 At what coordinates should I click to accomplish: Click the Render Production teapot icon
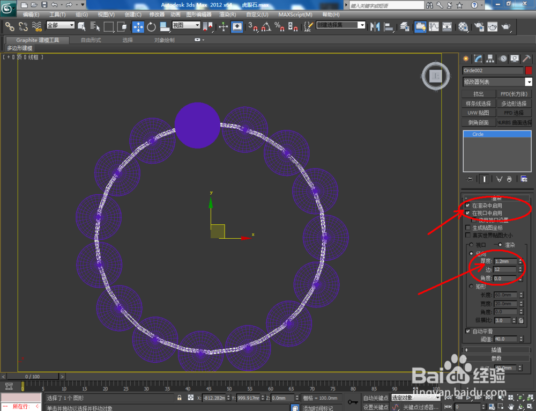pyautogui.click(x=507, y=26)
